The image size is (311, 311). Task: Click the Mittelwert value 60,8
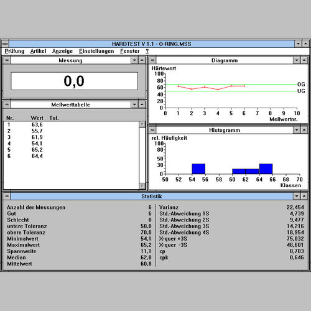[146, 264]
